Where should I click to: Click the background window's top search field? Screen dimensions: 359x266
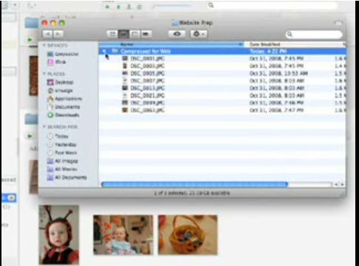tap(273, 5)
